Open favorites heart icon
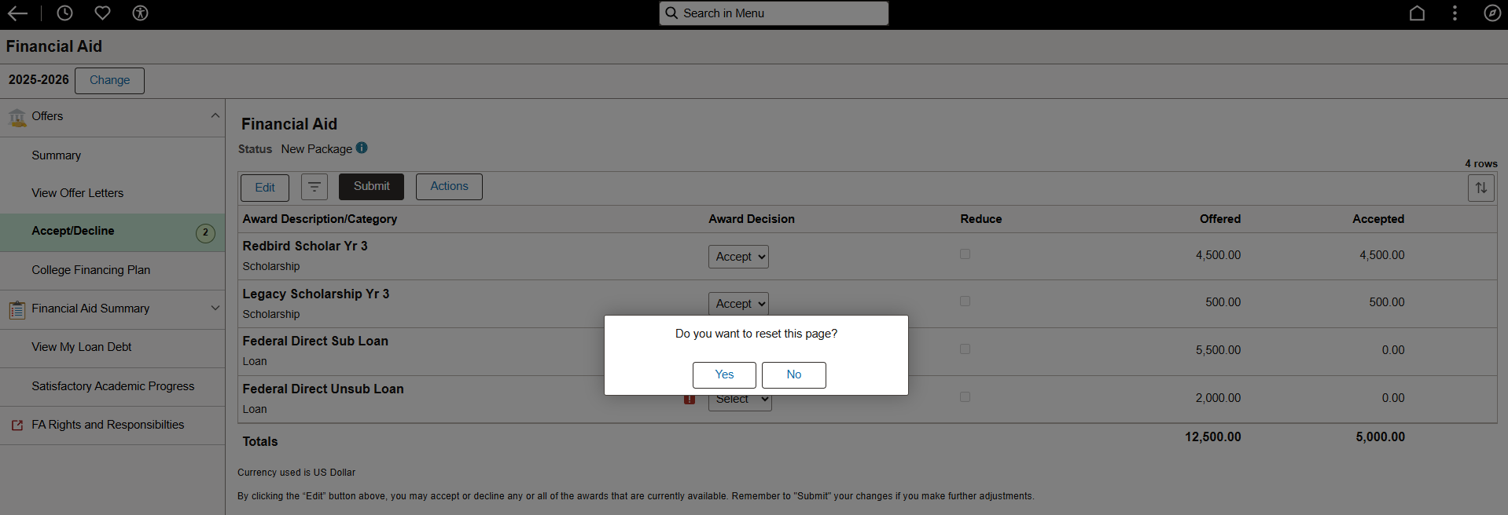The width and height of the screenshot is (1508, 515). [102, 13]
